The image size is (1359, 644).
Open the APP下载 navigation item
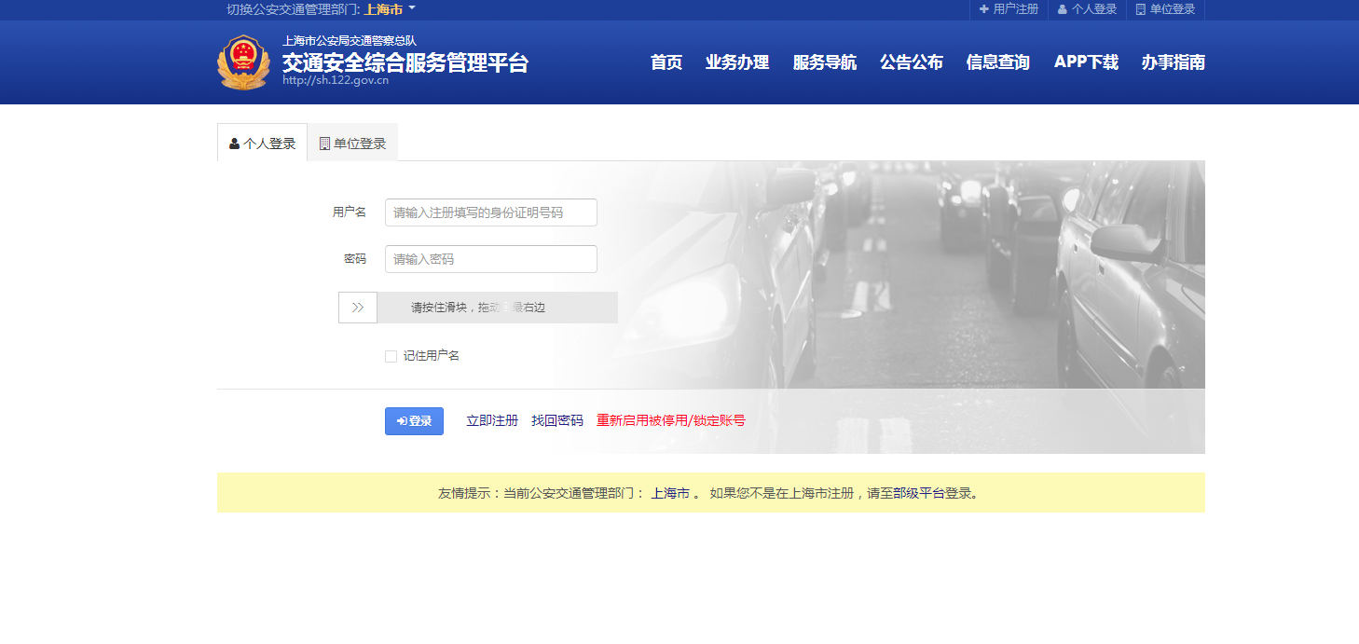(x=1086, y=62)
